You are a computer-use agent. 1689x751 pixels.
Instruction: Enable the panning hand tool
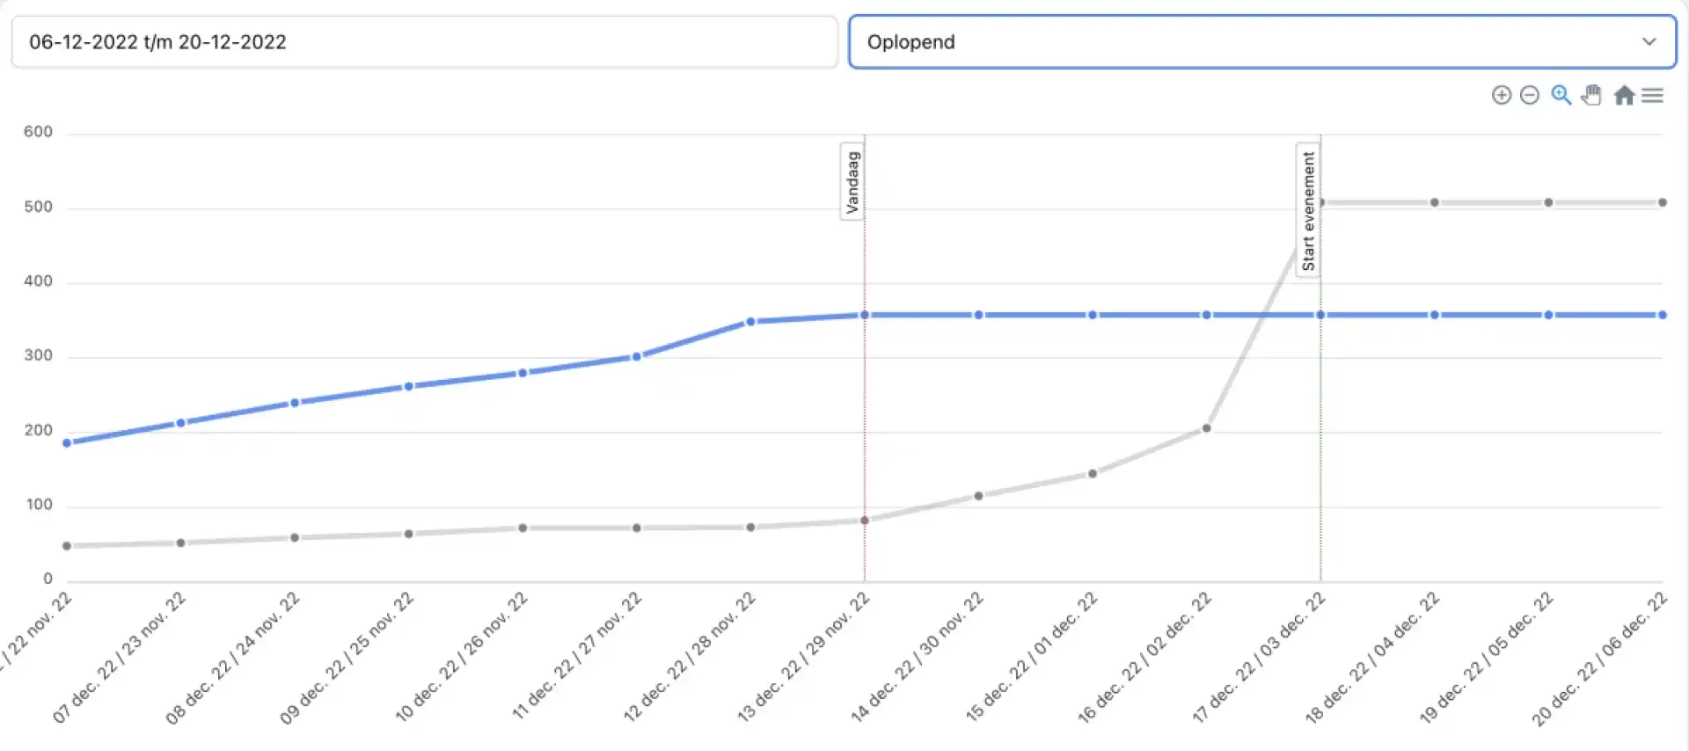coord(1591,95)
